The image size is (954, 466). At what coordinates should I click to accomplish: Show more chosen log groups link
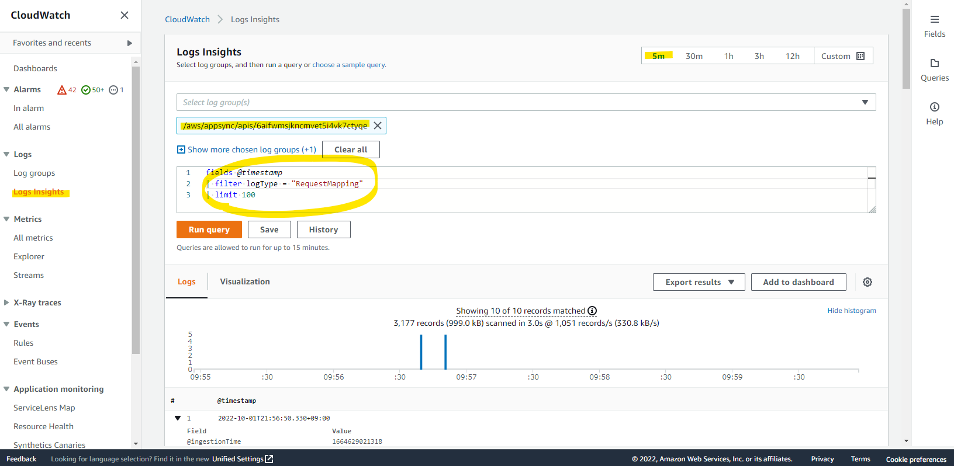tap(252, 149)
